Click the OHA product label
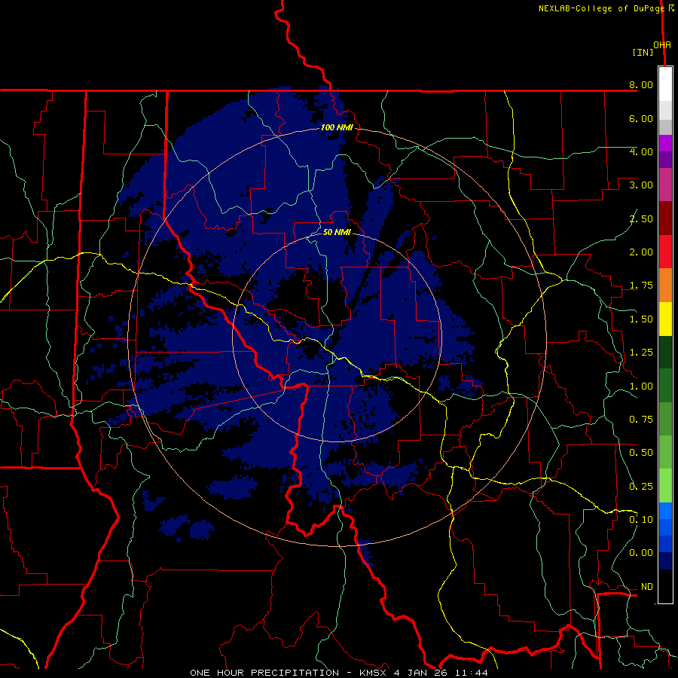Image resolution: width=678 pixels, height=678 pixels. 662,45
